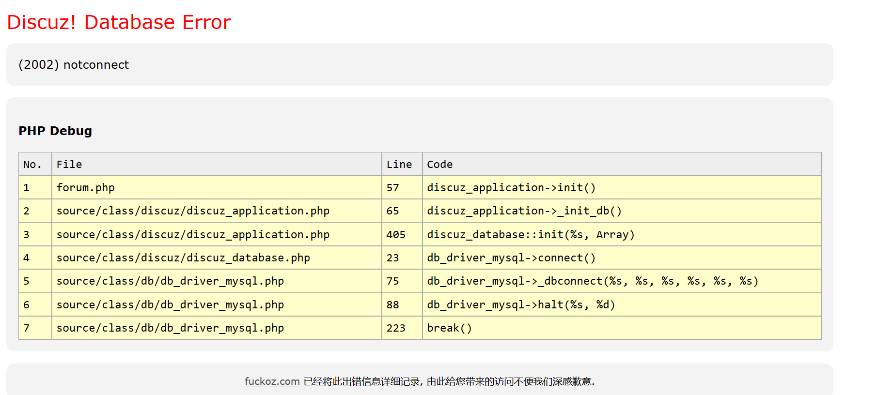Click db_driver_mysql.php file cell in row 7

pos(217,328)
